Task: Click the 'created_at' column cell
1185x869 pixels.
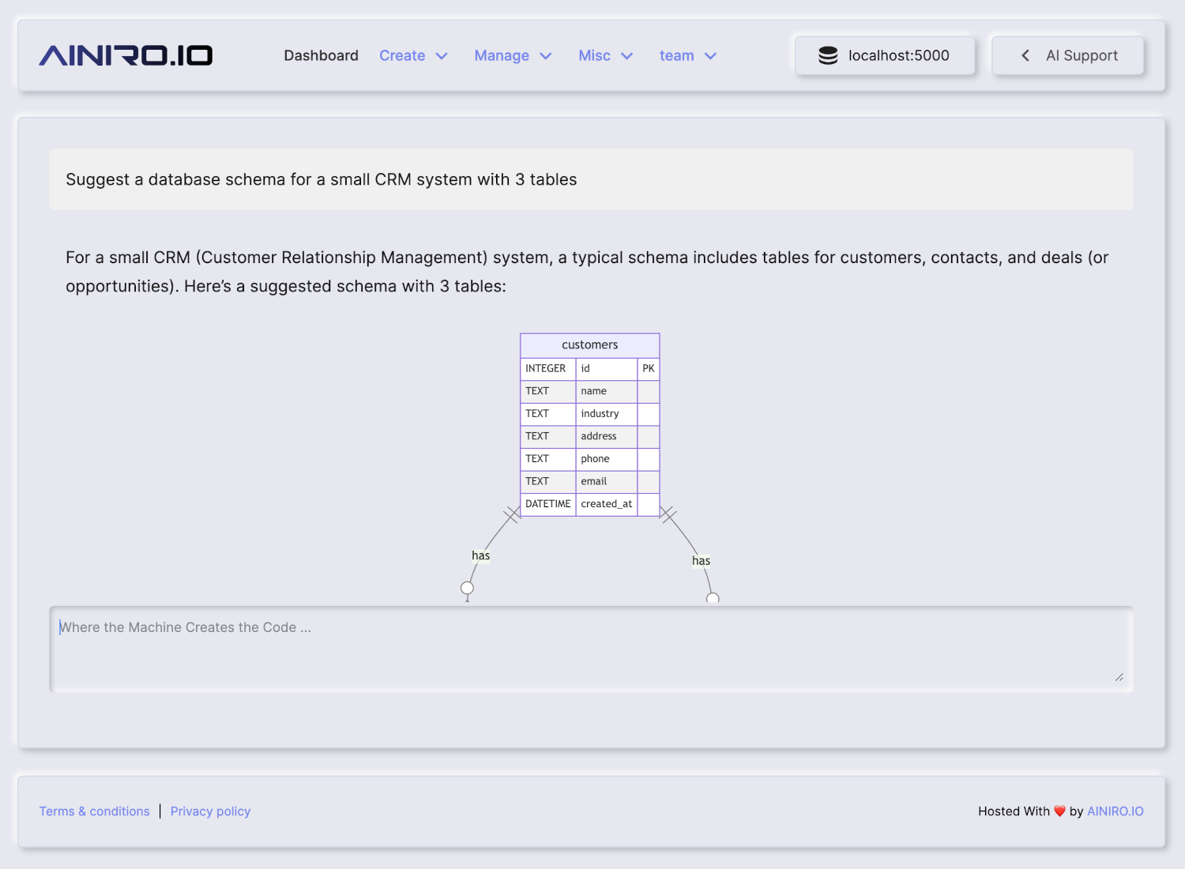Action: (x=607, y=504)
